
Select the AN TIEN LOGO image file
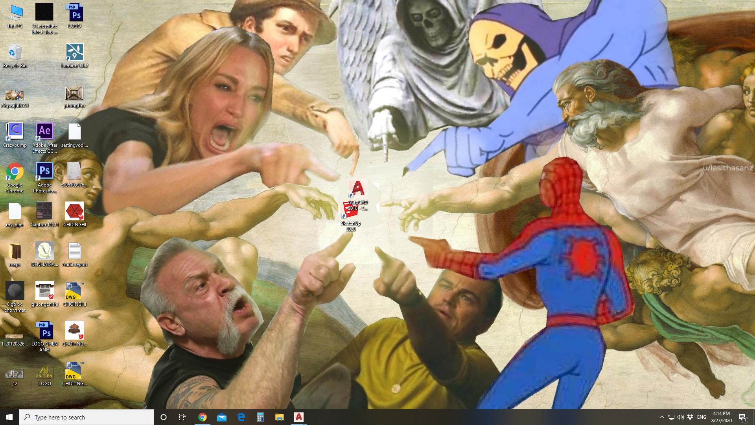tap(45, 376)
